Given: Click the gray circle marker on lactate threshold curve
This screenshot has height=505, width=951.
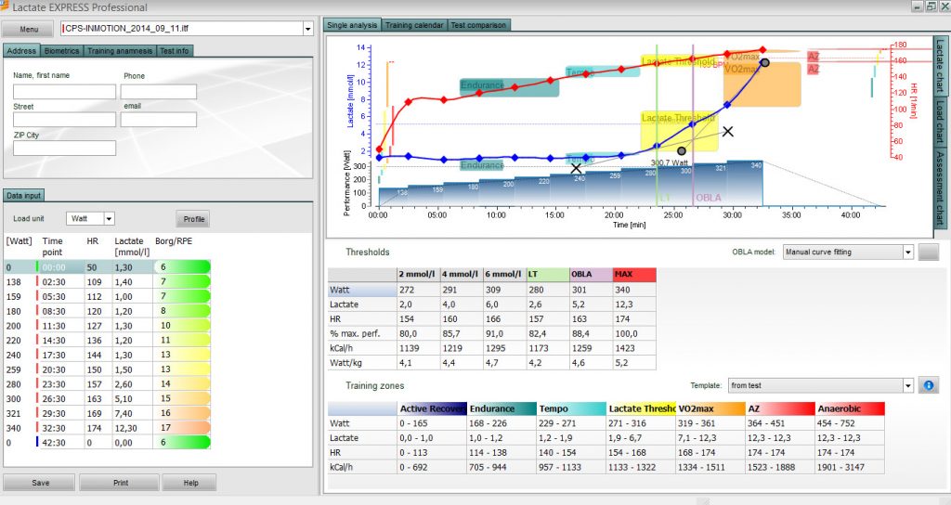Looking at the screenshot, I should [682, 151].
